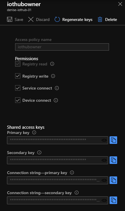Viewport: 125px width, 211px height.
Task: Reveal the primary key connection string
Action: point(104,180)
